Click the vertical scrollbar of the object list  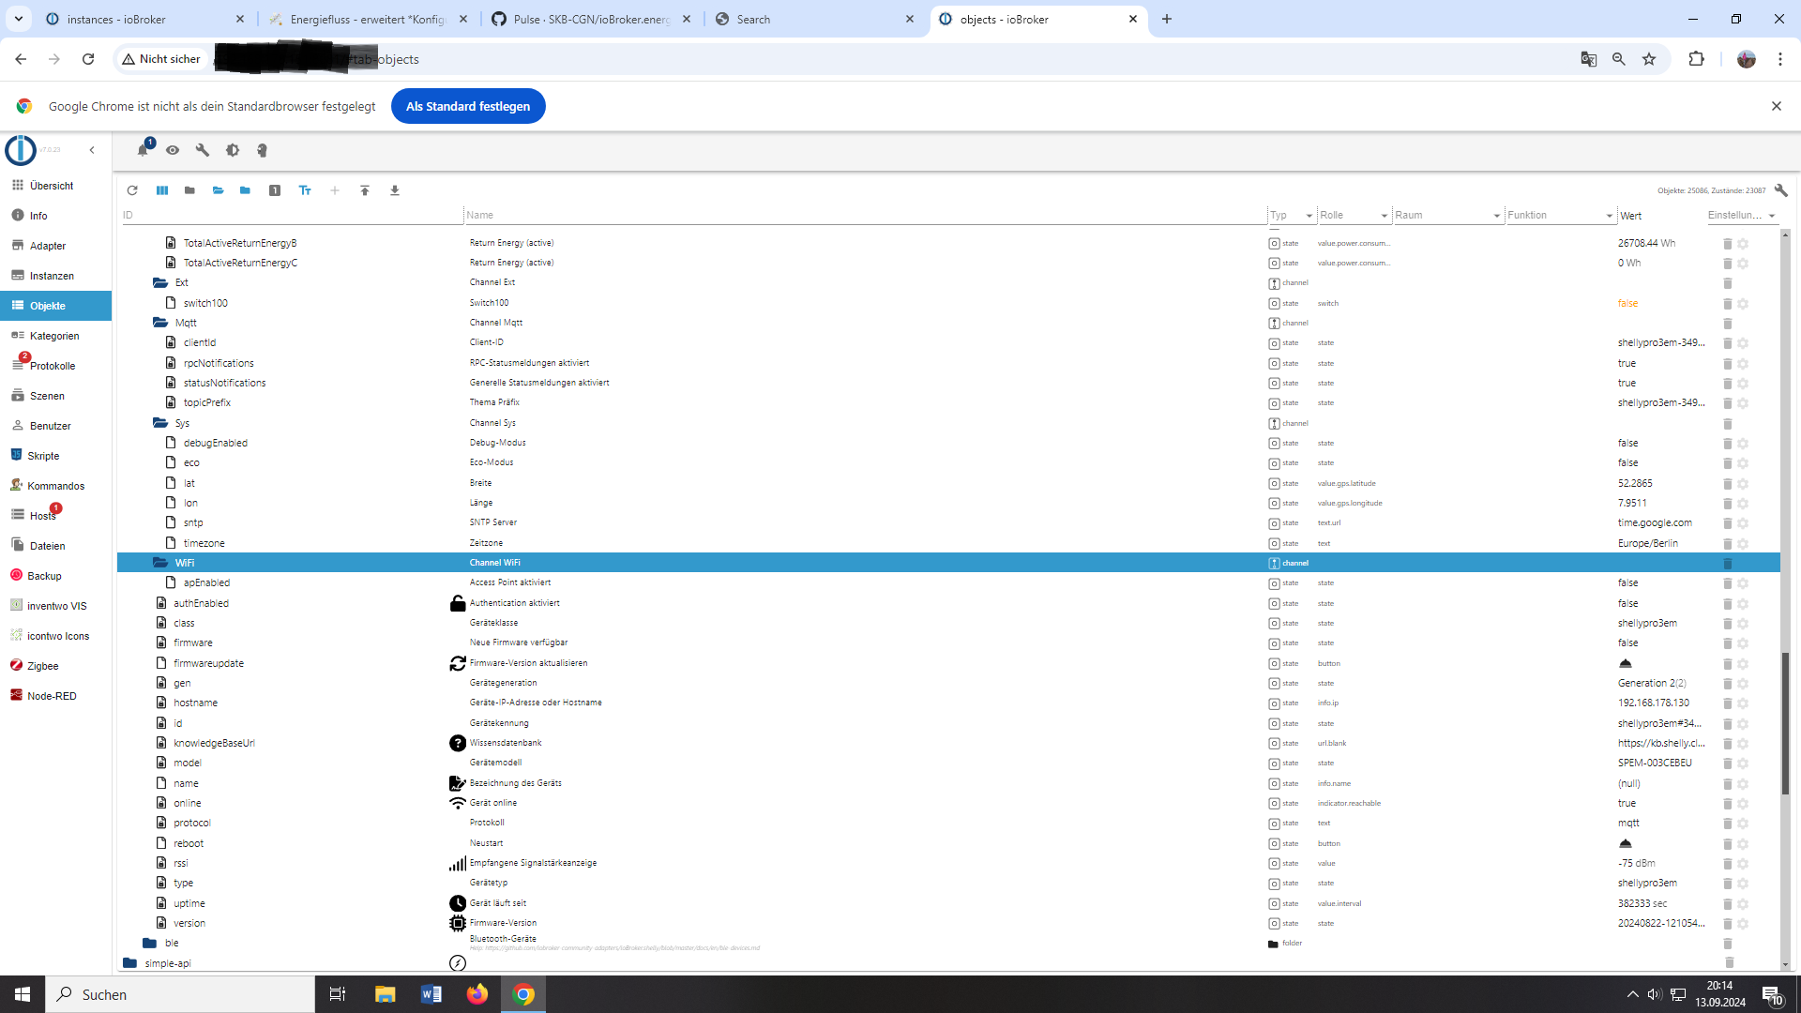[1785, 722]
